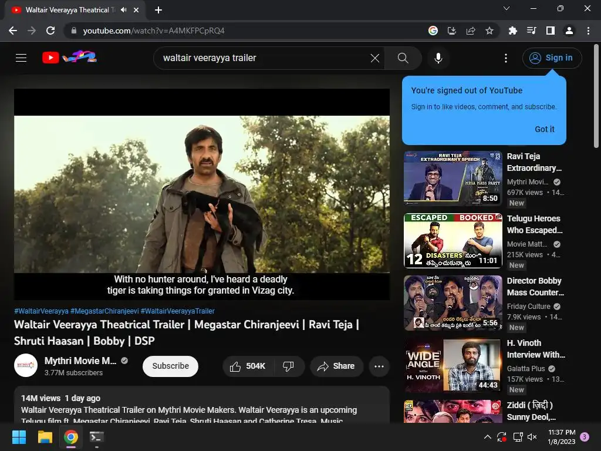Viewport: 601px width, 451px height.
Task: Click the Sign in button
Action: (552, 58)
